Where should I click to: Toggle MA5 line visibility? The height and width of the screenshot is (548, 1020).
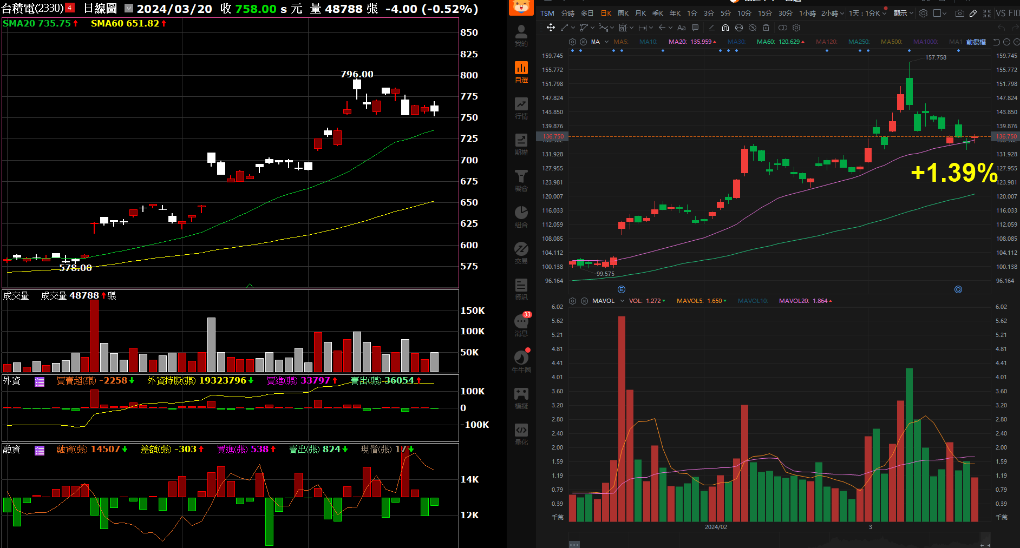coord(621,42)
